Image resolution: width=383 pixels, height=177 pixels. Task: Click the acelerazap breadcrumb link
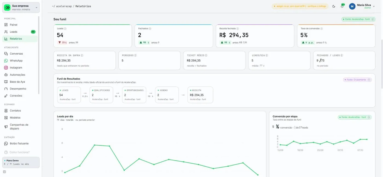[x=64, y=6]
